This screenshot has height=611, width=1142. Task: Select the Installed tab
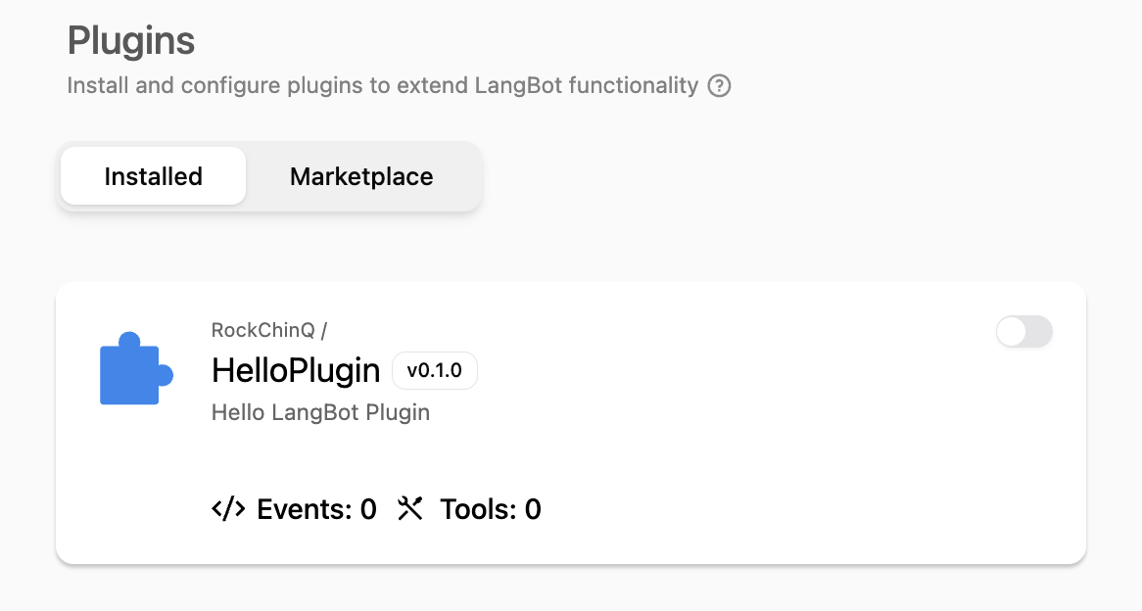(x=153, y=177)
